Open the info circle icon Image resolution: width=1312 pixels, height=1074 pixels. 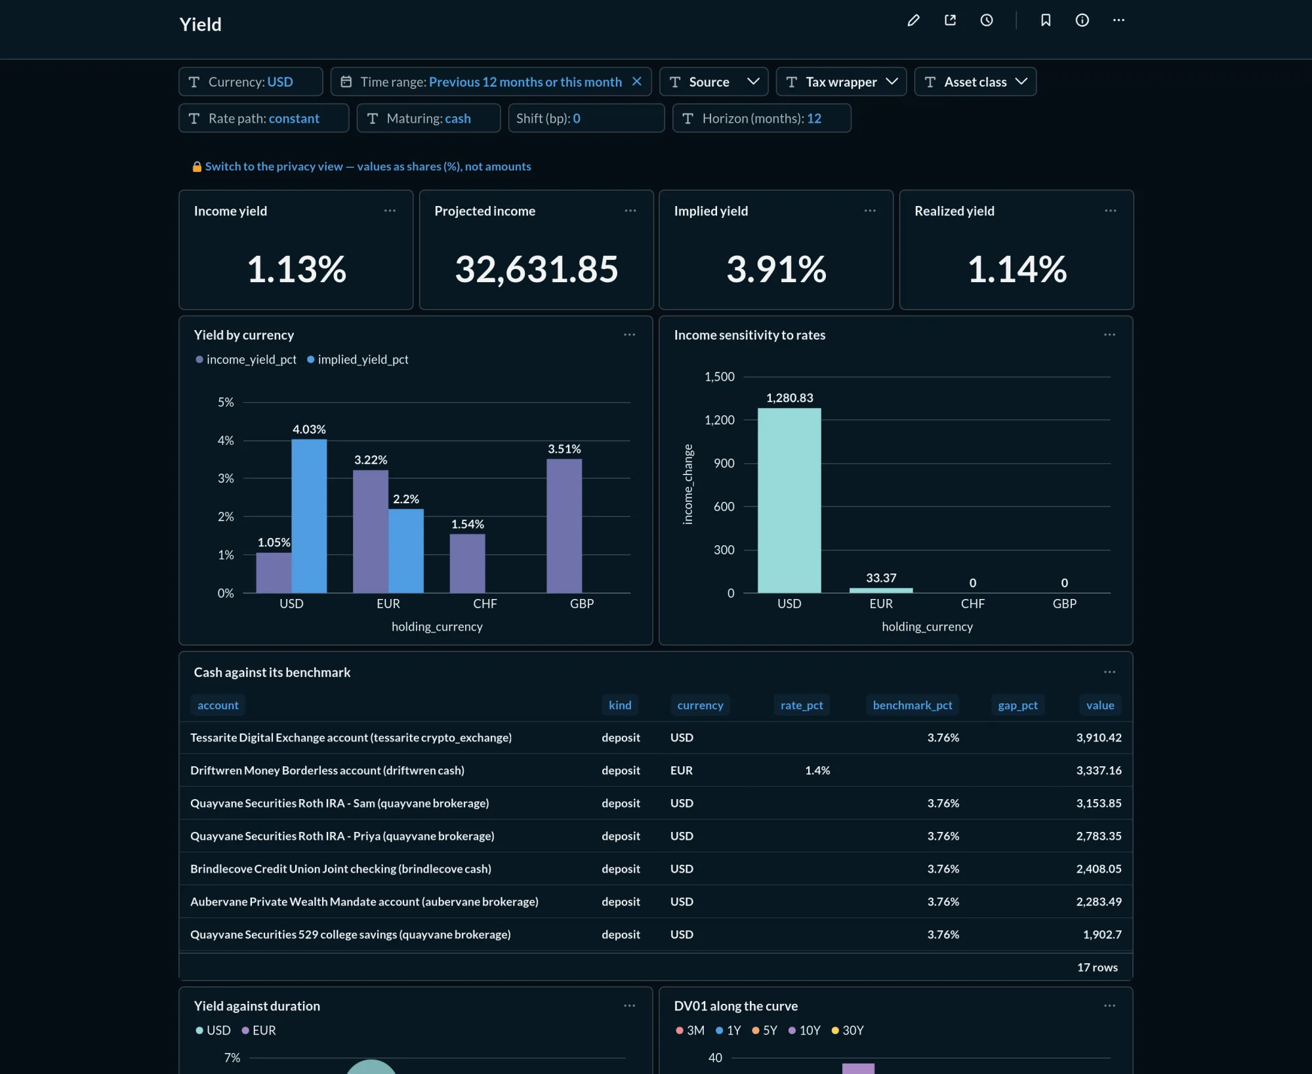pyautogui.click(x=1082, y=20)
